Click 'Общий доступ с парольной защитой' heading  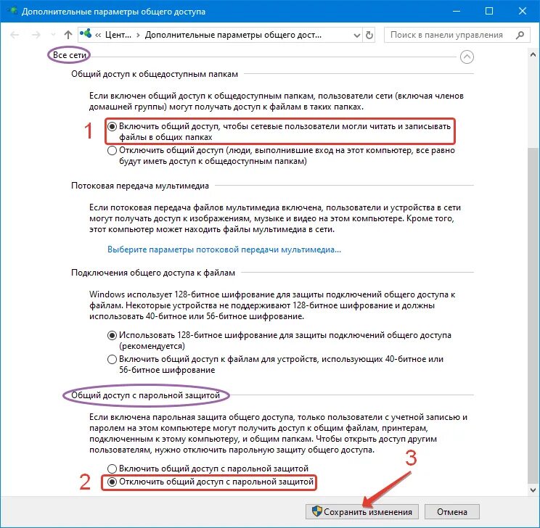pyautogui.click(x=146, y=395)
